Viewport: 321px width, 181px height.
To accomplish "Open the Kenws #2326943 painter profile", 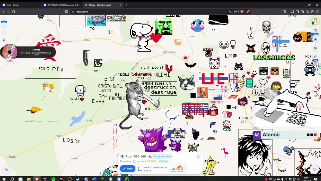I will point(146,161).
